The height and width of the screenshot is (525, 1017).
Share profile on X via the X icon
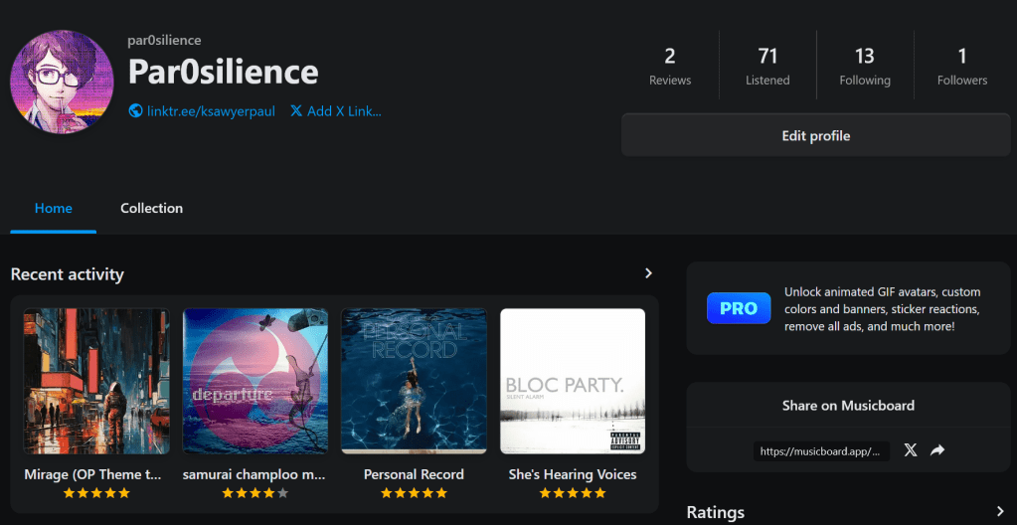[x=911, y=450]
